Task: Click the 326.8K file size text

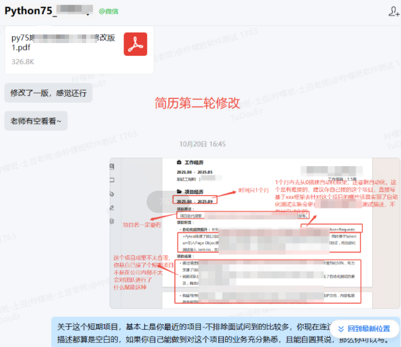Action: click(23, 62)
